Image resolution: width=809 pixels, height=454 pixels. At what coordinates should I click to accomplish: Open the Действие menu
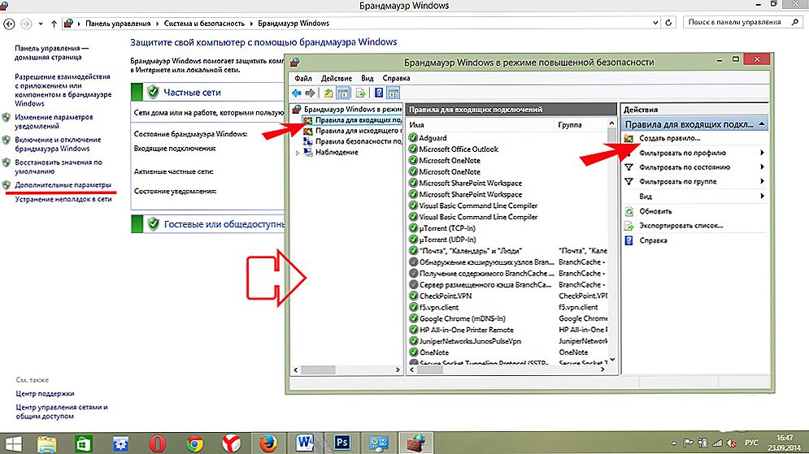(x=337, y=78)
